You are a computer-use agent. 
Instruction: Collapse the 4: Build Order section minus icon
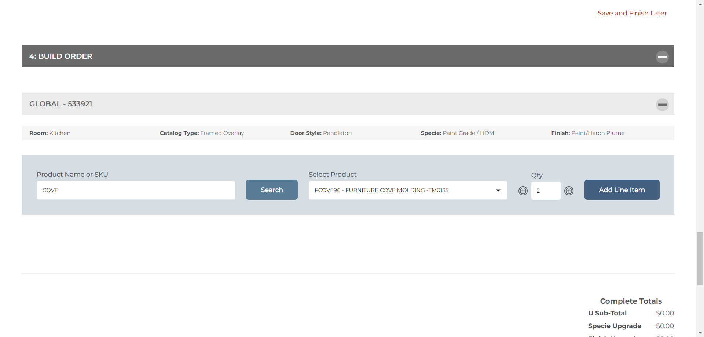[662, 57]
